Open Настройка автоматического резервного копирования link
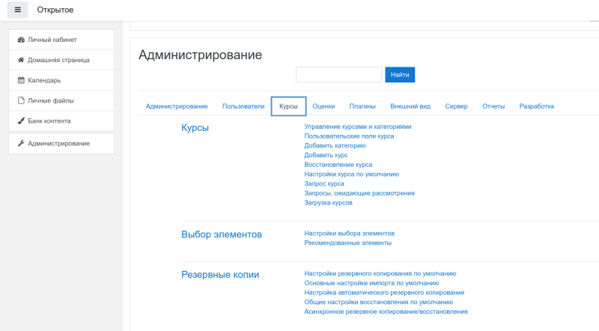This screenshot has width=599, height=331. point(384,293)
